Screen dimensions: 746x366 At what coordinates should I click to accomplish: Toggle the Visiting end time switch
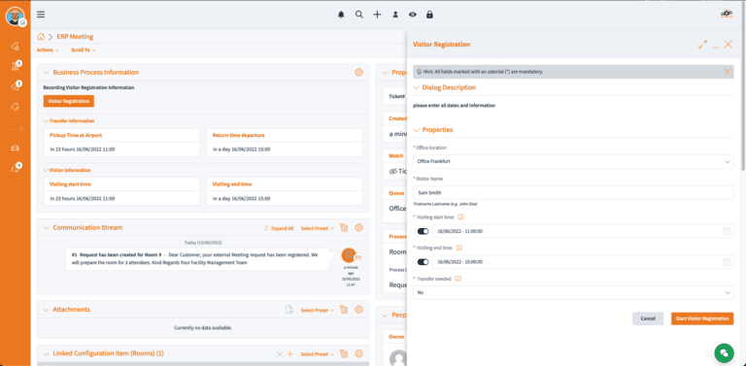tap(423, 262)
